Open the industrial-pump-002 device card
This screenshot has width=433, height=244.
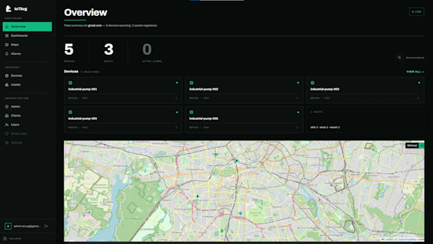point(244,90)
